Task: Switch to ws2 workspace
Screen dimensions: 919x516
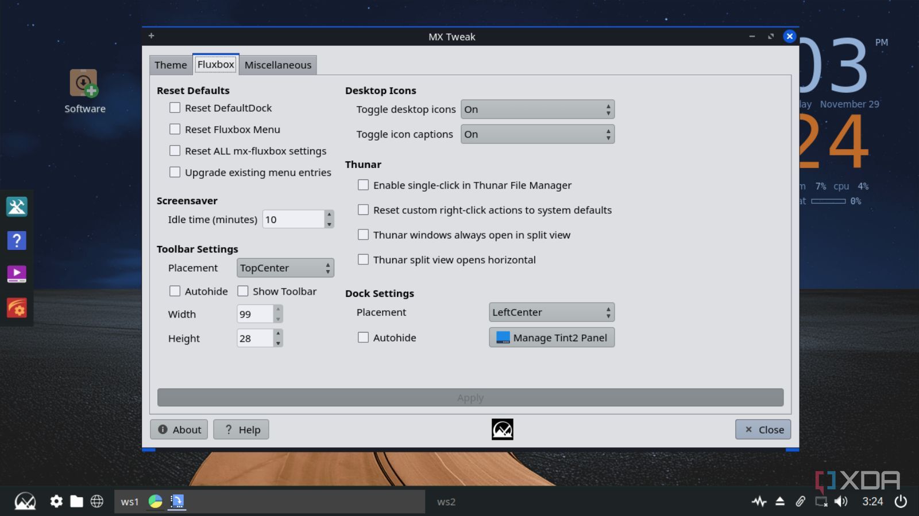Action: (x=446, y=502)
